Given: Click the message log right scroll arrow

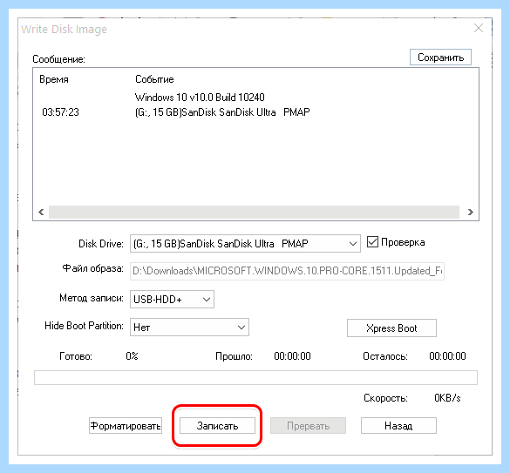Looking at the screenshot, I should pyautogui.click(x=470, y=212).
